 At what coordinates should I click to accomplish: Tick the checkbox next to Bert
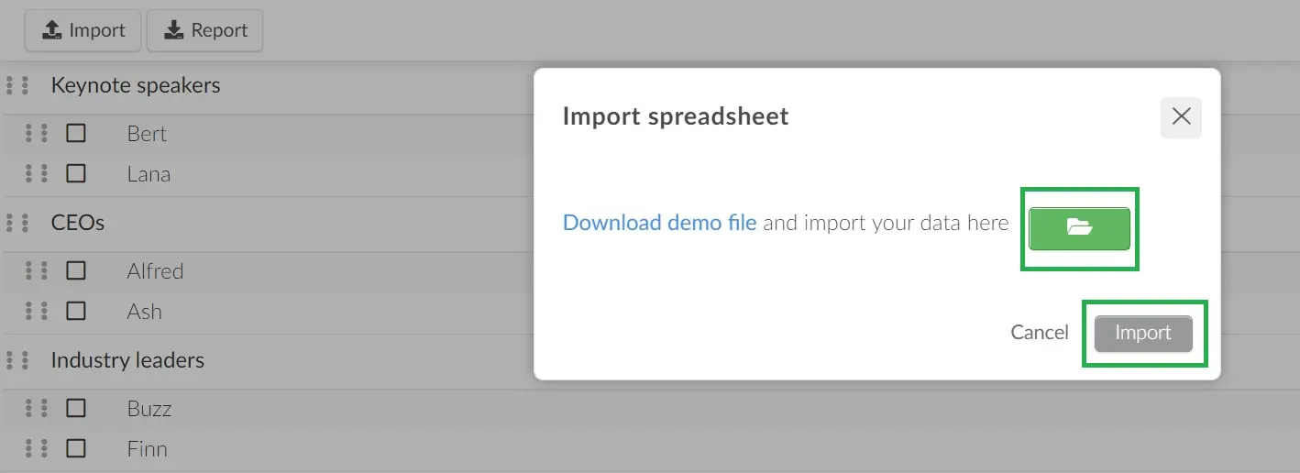coord(76,133)
